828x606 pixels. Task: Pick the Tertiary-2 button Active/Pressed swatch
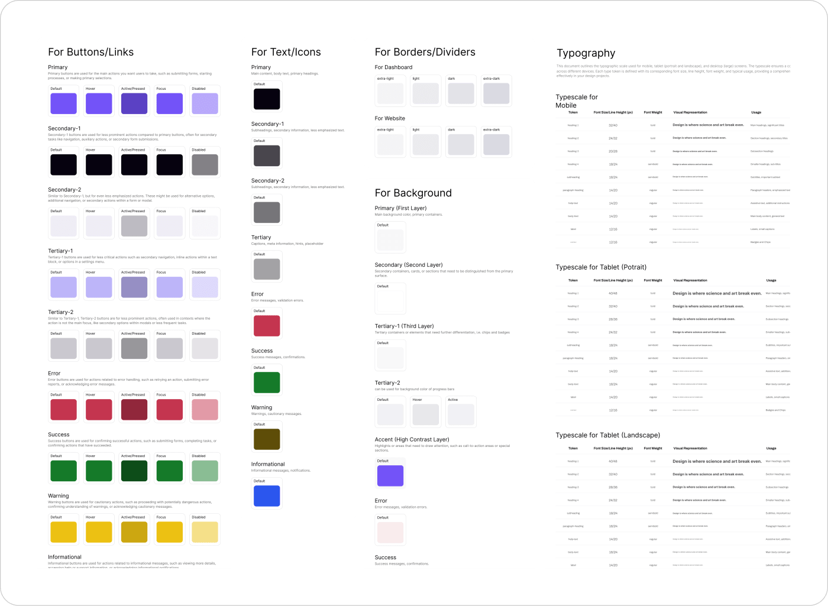click(x=134, y=348)
